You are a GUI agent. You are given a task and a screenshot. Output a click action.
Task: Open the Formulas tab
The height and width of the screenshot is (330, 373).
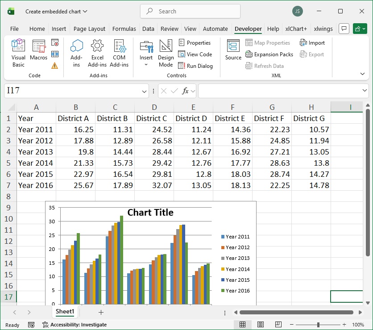point(124,29)
